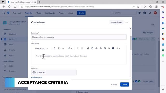Image resolution: width=166 pixels, height=93 pixels.
Task: Click the Create sprint button
Action: [x=148, y=81]
